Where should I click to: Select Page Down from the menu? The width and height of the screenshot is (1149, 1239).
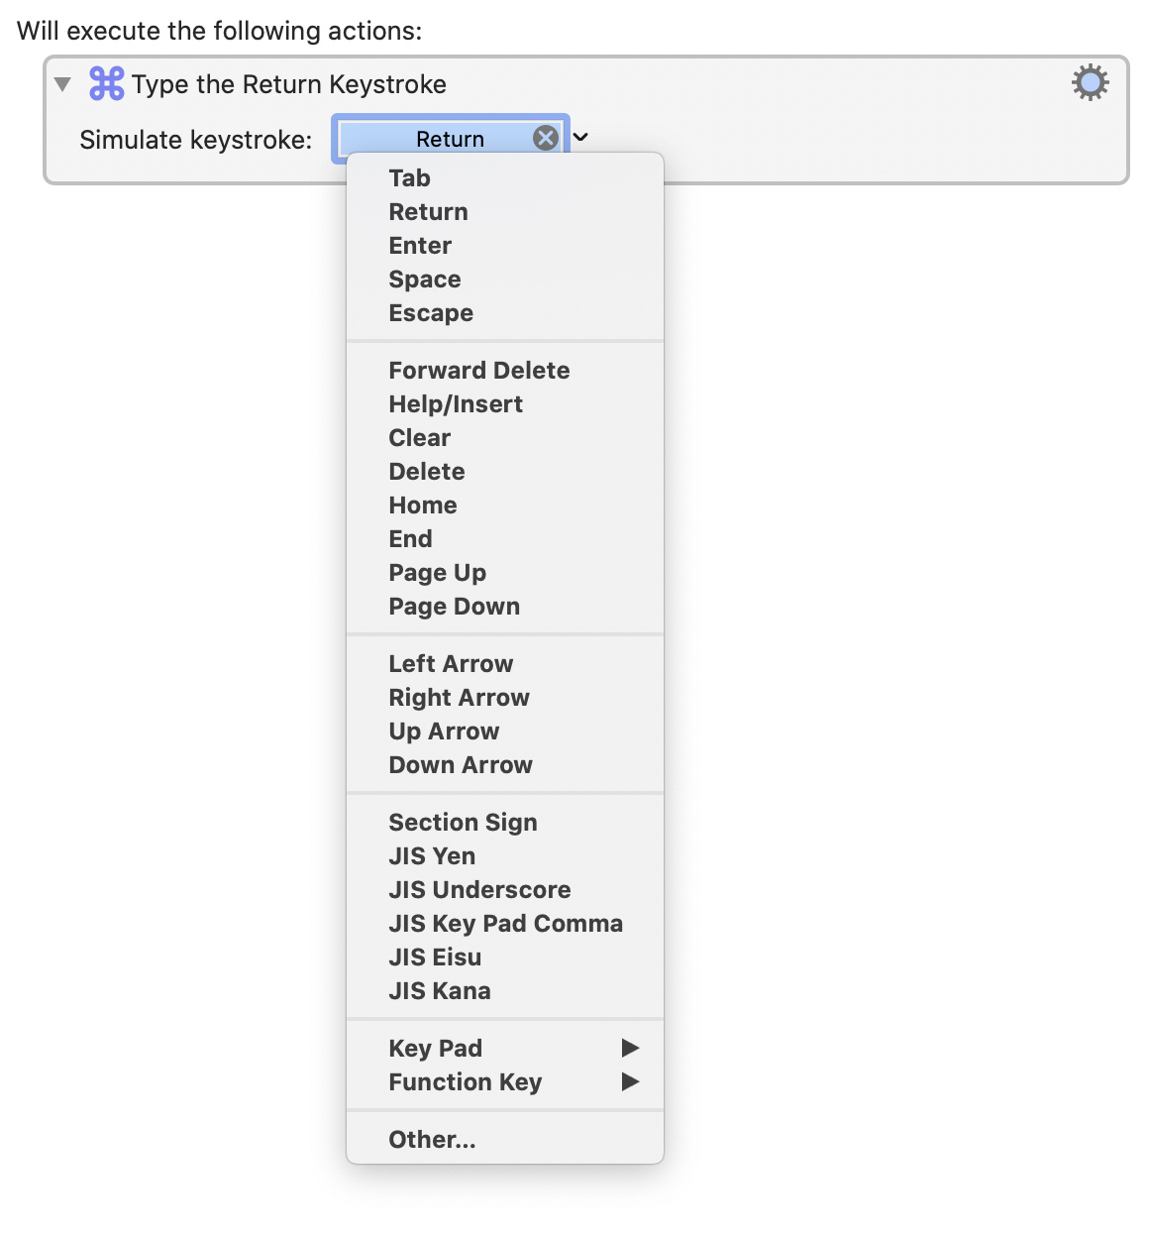[x=454, y=607]
